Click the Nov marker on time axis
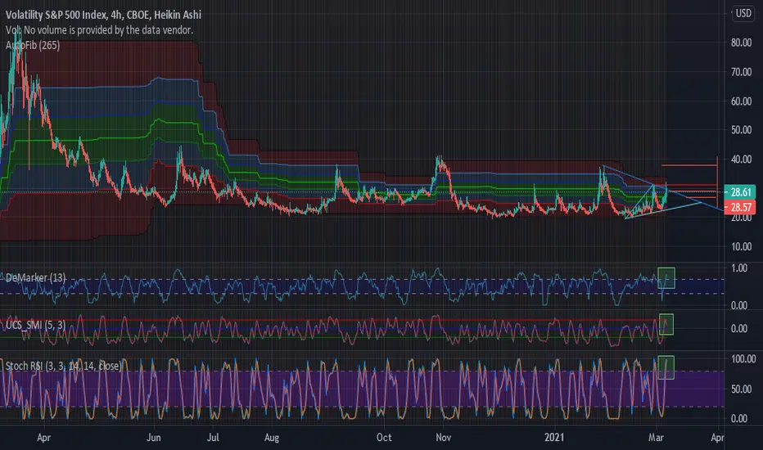Image resolution: width=763 pixels, height=450 pixels. tap(443, 438)
